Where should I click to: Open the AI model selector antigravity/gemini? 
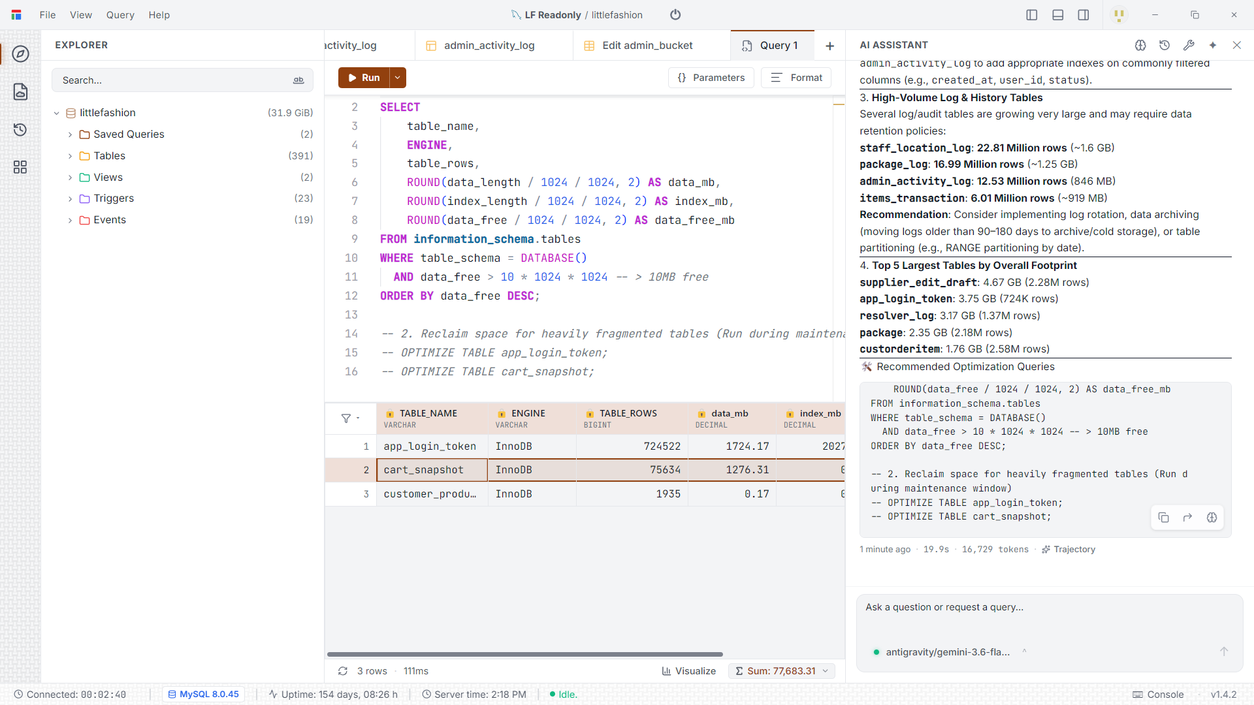(x=948, y=652)
